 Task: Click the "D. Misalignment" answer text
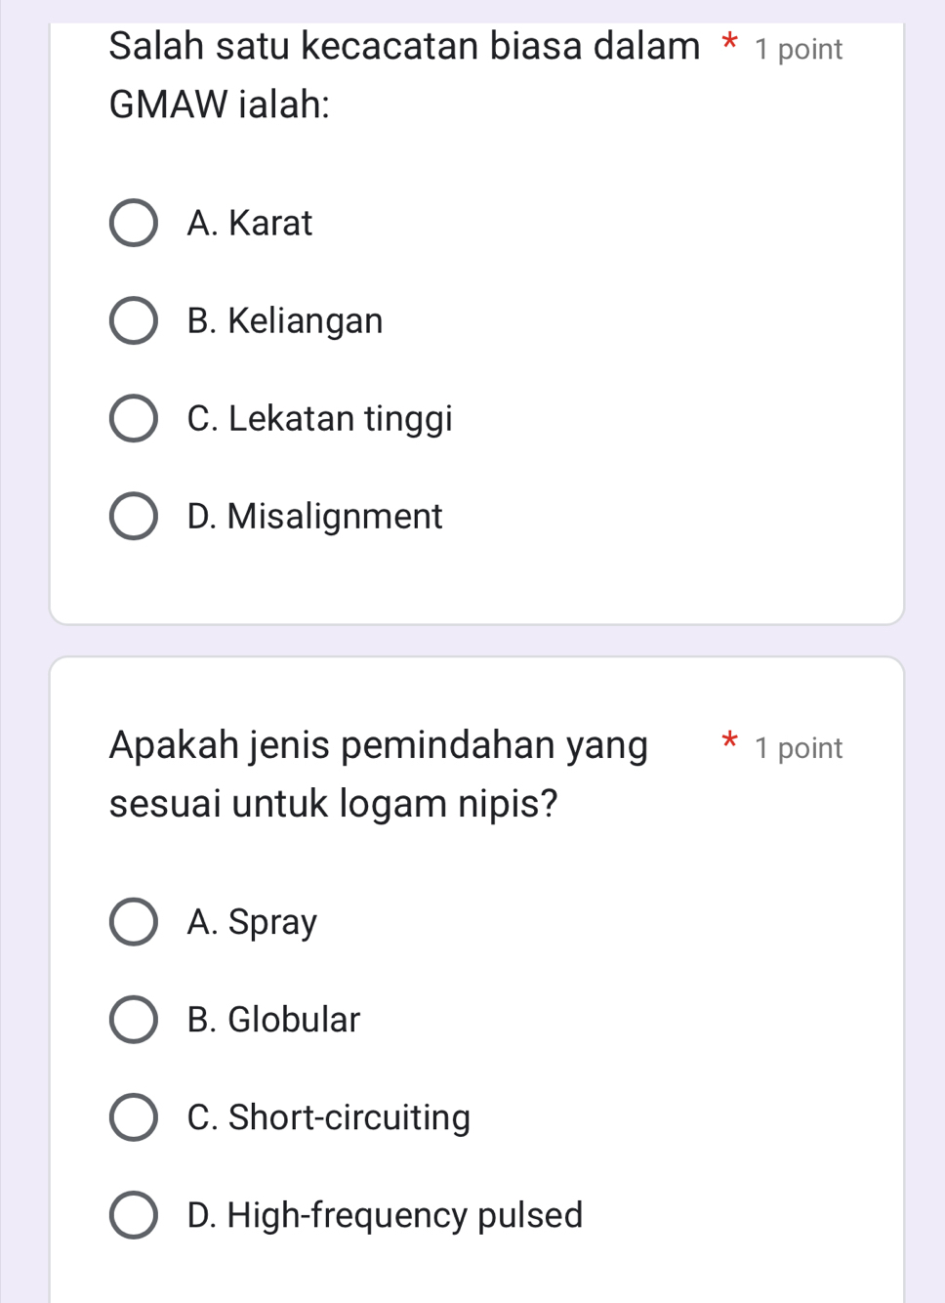(x=315, y=517)
